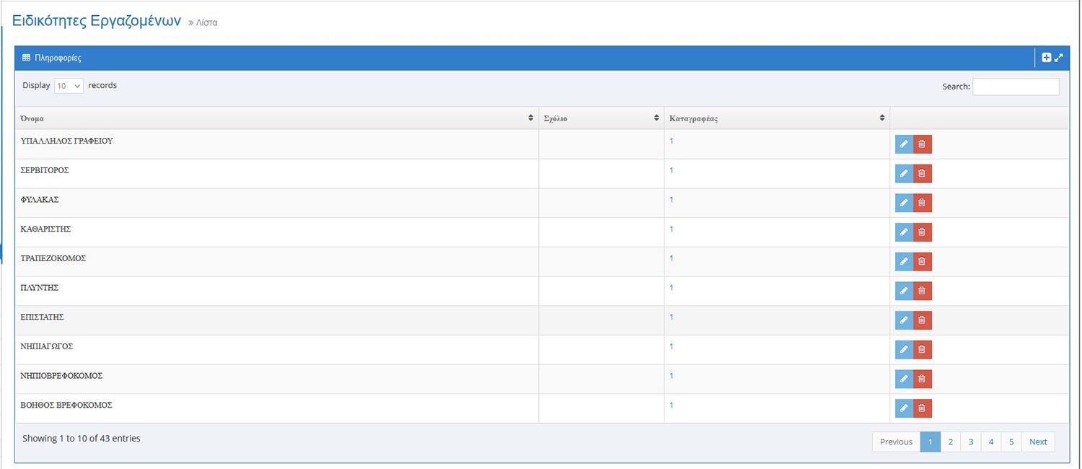Delete the ΒΟΗΘΟΣ ΒΡΕΦΟΚΟΜΟΣ entry
This screenshot has width=1082, height=469.
coord(923,408)
